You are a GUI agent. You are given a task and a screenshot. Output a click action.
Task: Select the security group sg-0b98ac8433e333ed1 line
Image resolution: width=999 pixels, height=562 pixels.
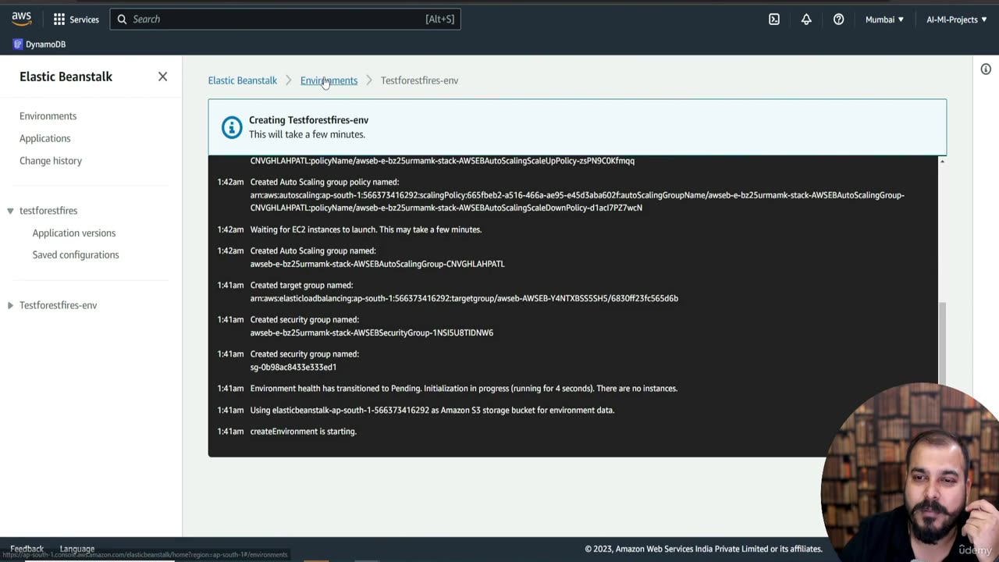click(293, 367)
